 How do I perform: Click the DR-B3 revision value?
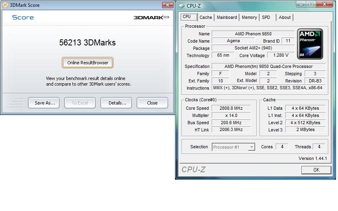[315, 81]
